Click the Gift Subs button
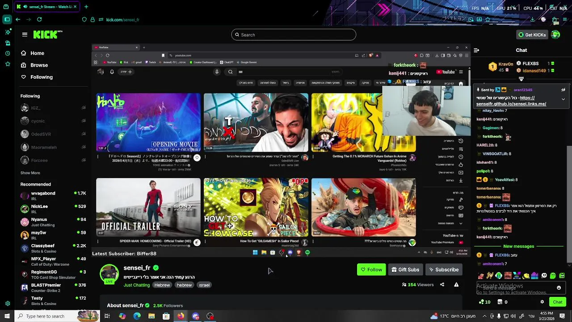The height and width of the screenshot is (322, 572). [405, 270]
